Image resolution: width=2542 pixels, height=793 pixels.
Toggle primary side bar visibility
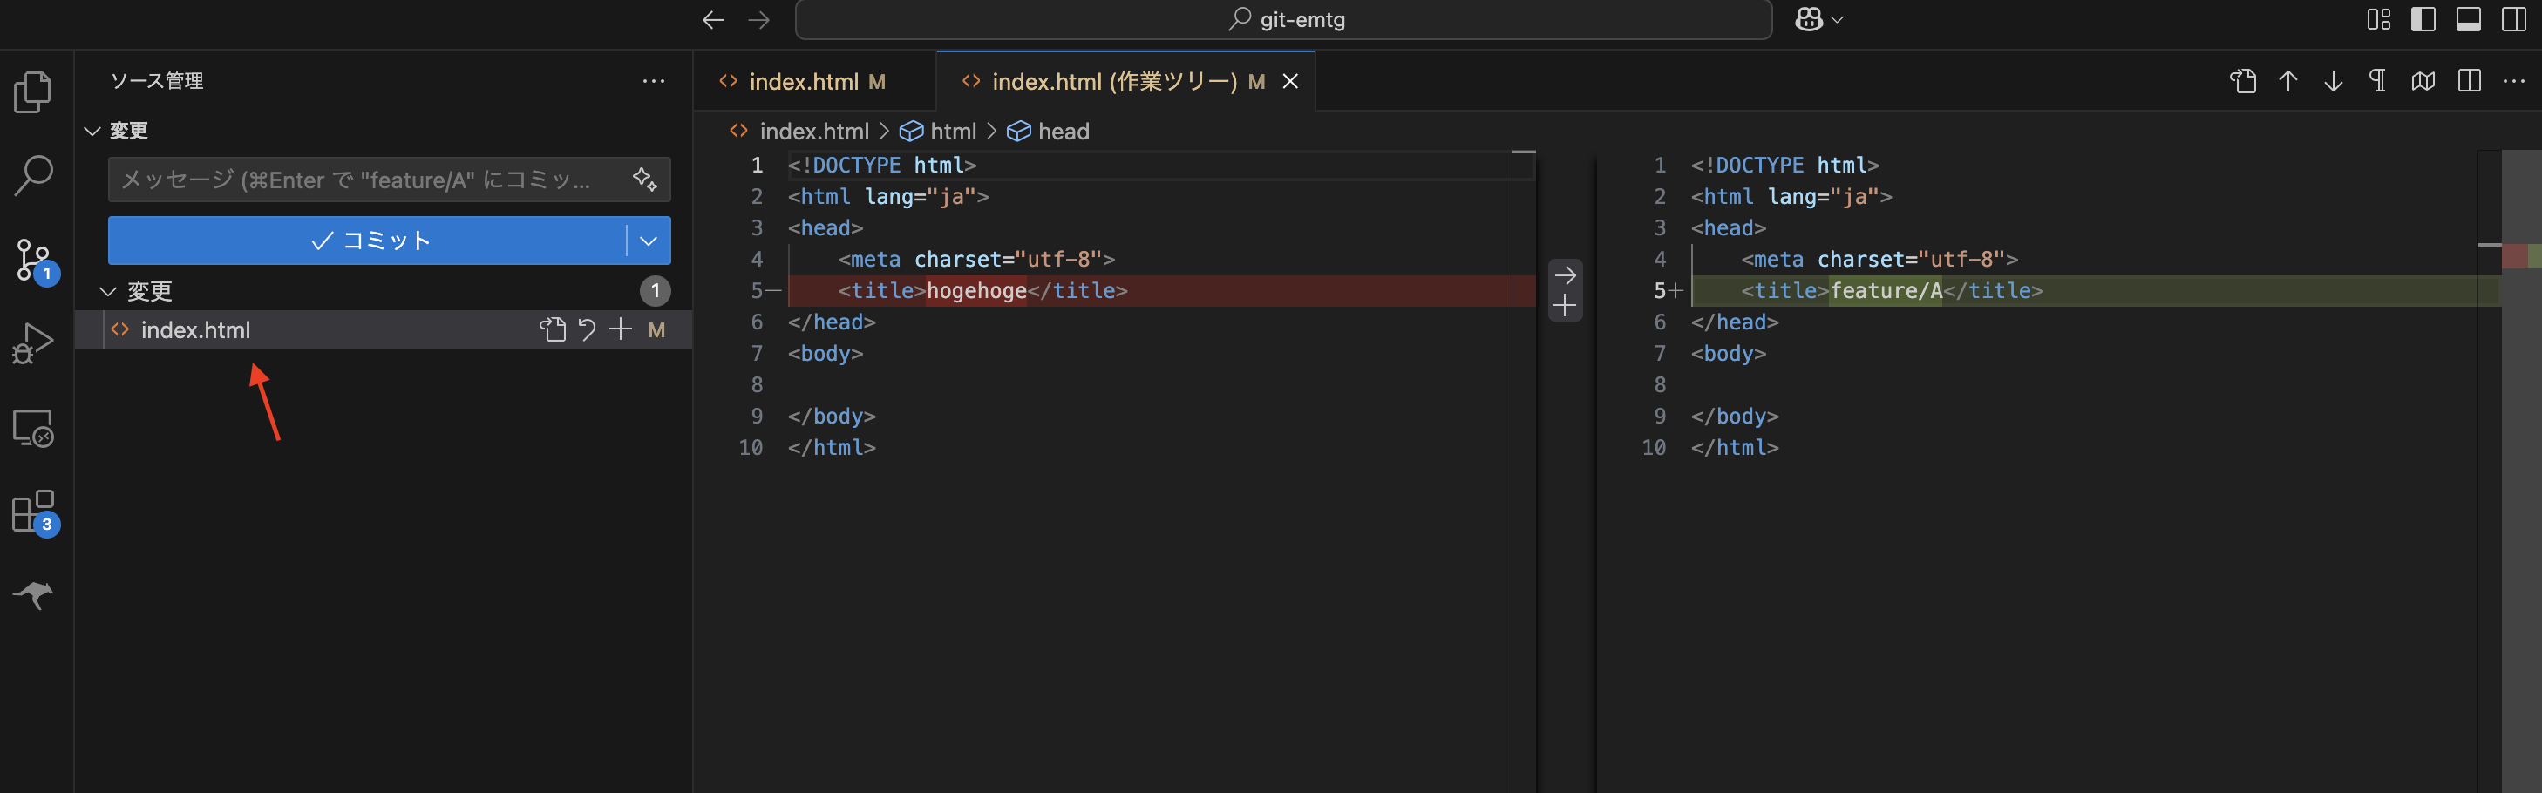point(2423,20)
